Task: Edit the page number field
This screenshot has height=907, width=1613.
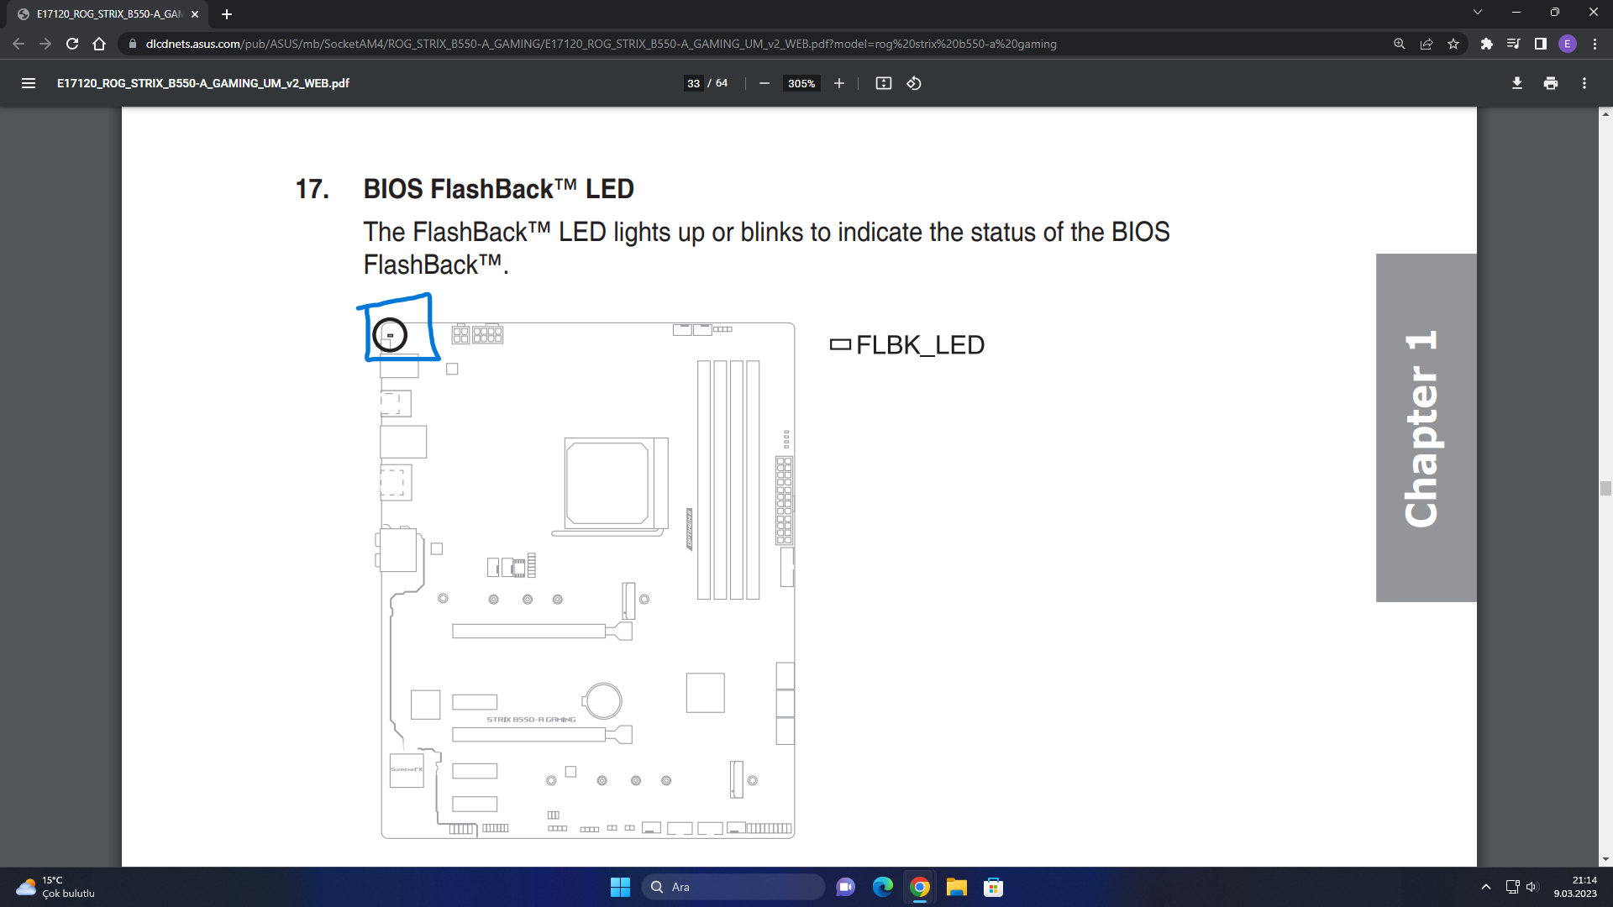Action: [x=693, y=83]
